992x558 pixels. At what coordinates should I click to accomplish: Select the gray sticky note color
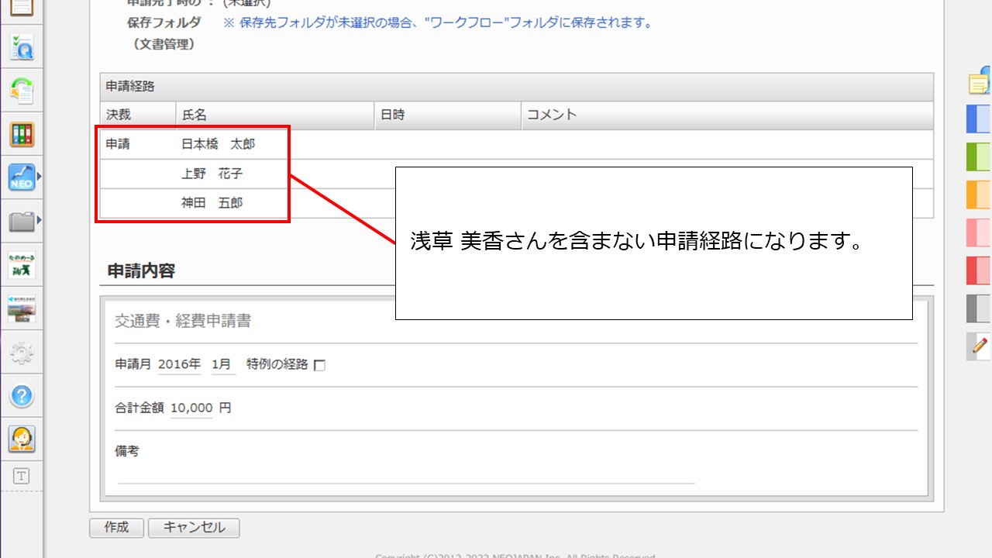(979, 308)
